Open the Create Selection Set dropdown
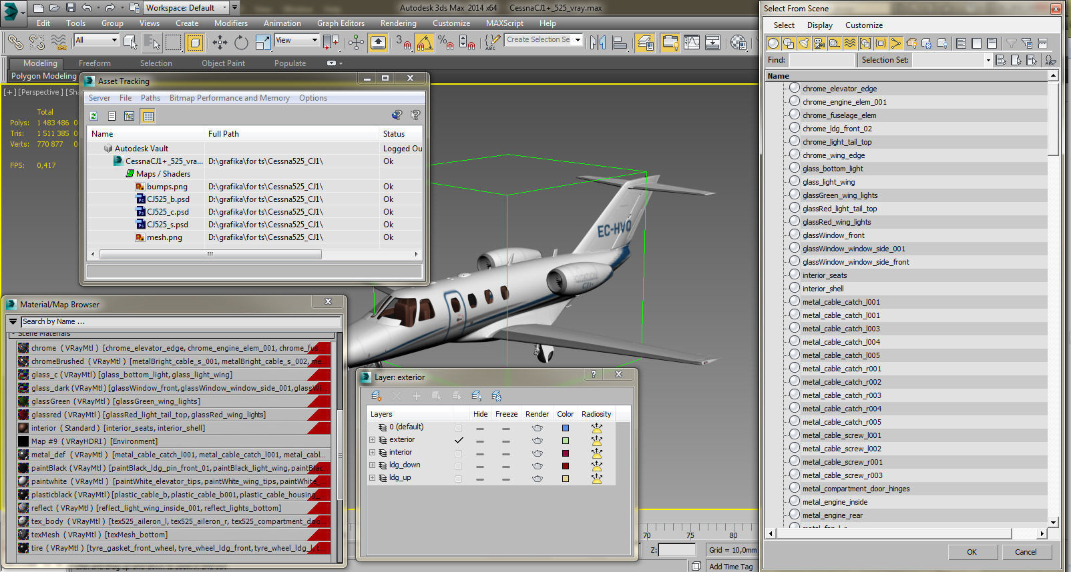This screenshot has width=1071, height=572. pyautogui.click(x=544, y=39)
